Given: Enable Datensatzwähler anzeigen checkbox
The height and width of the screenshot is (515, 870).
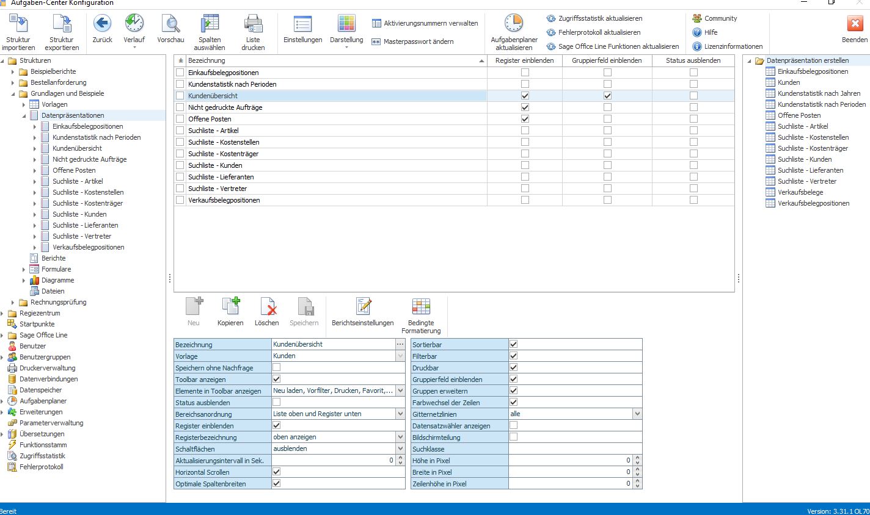Looking at the screenshot, I should point(513,425).
